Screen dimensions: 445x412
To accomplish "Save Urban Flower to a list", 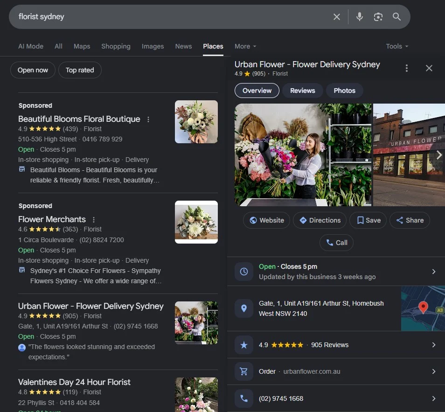I will (x=368, y=220).
